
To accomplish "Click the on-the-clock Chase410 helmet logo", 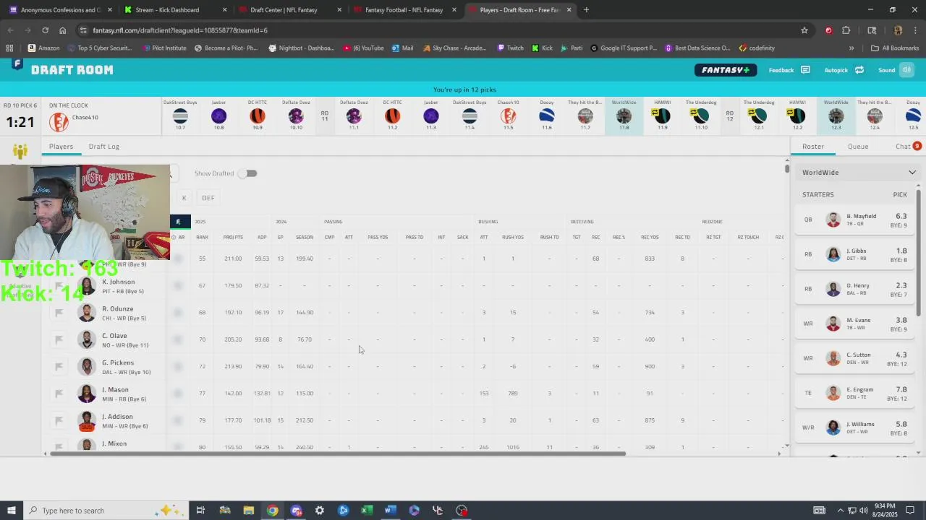I will (x=59, y=121).
